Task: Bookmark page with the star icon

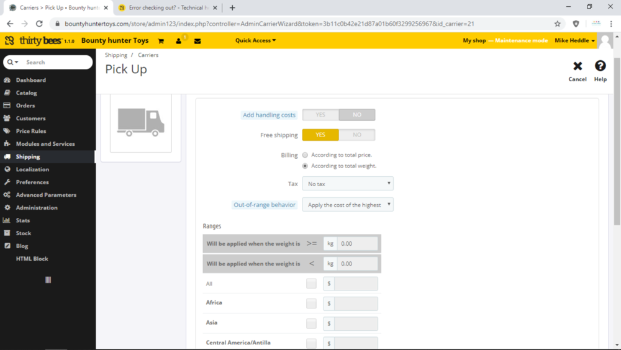Action: [x=557, y=24]
